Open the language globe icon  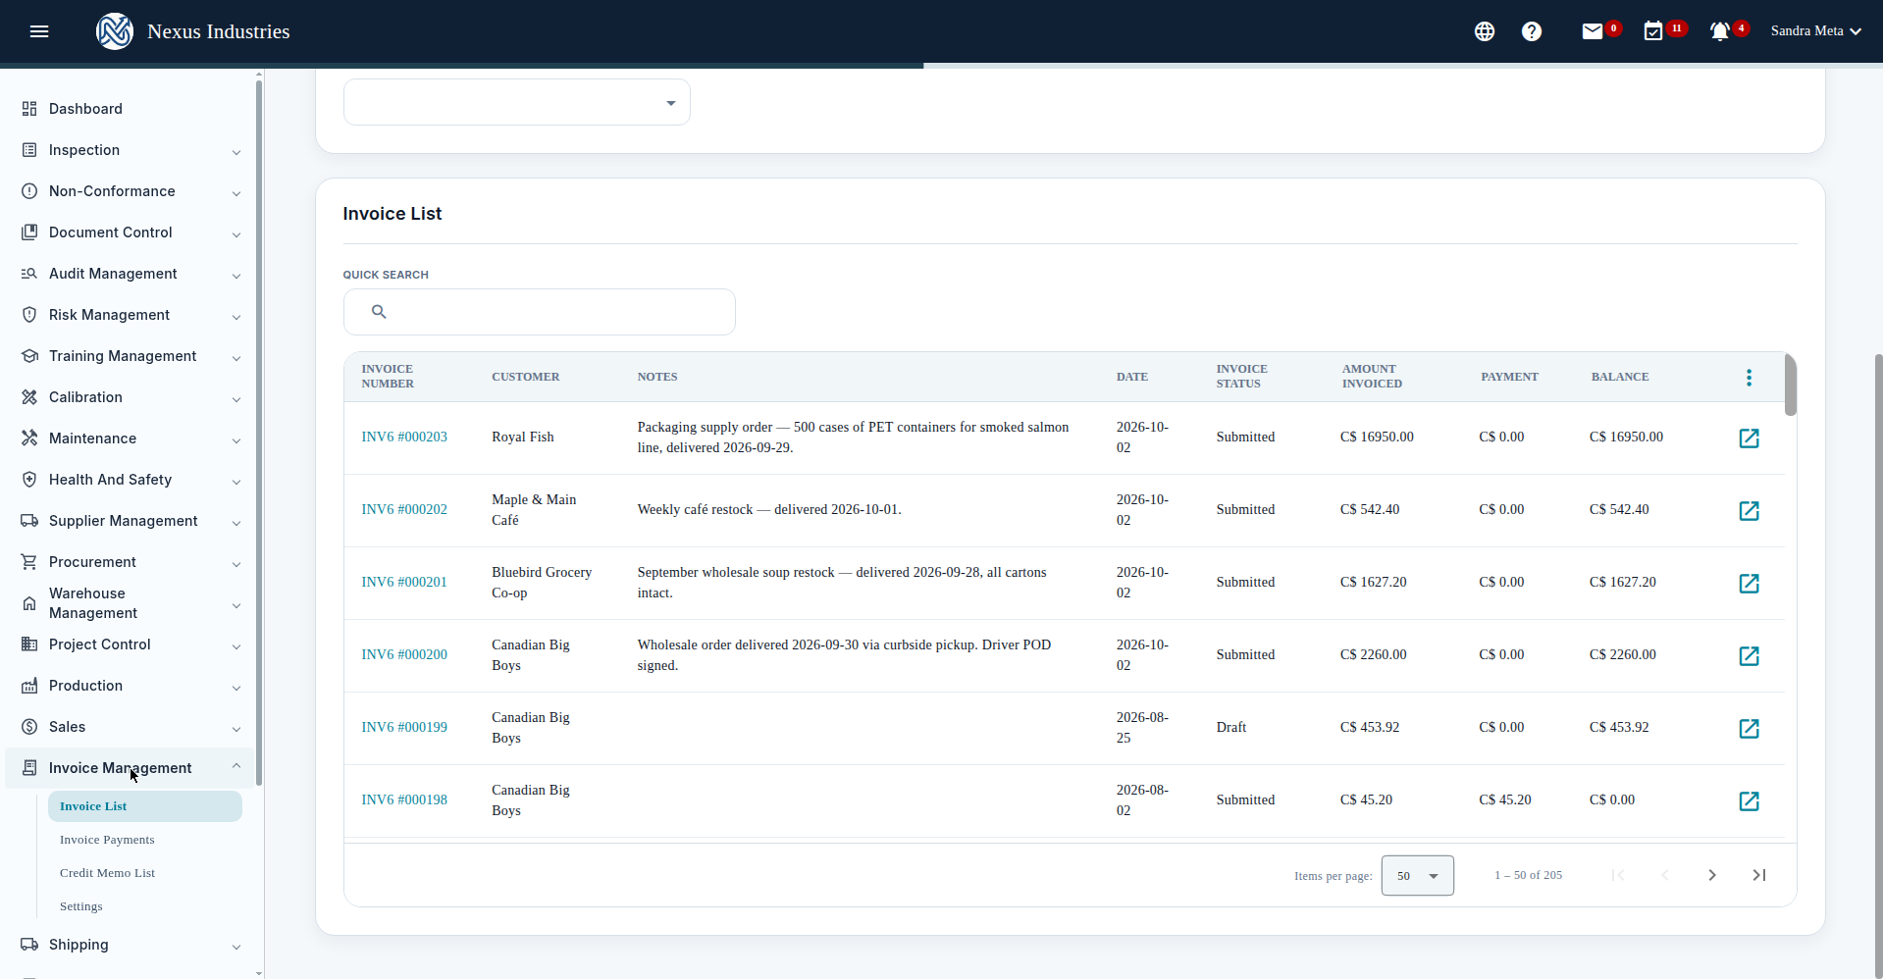click(1485, 31)
